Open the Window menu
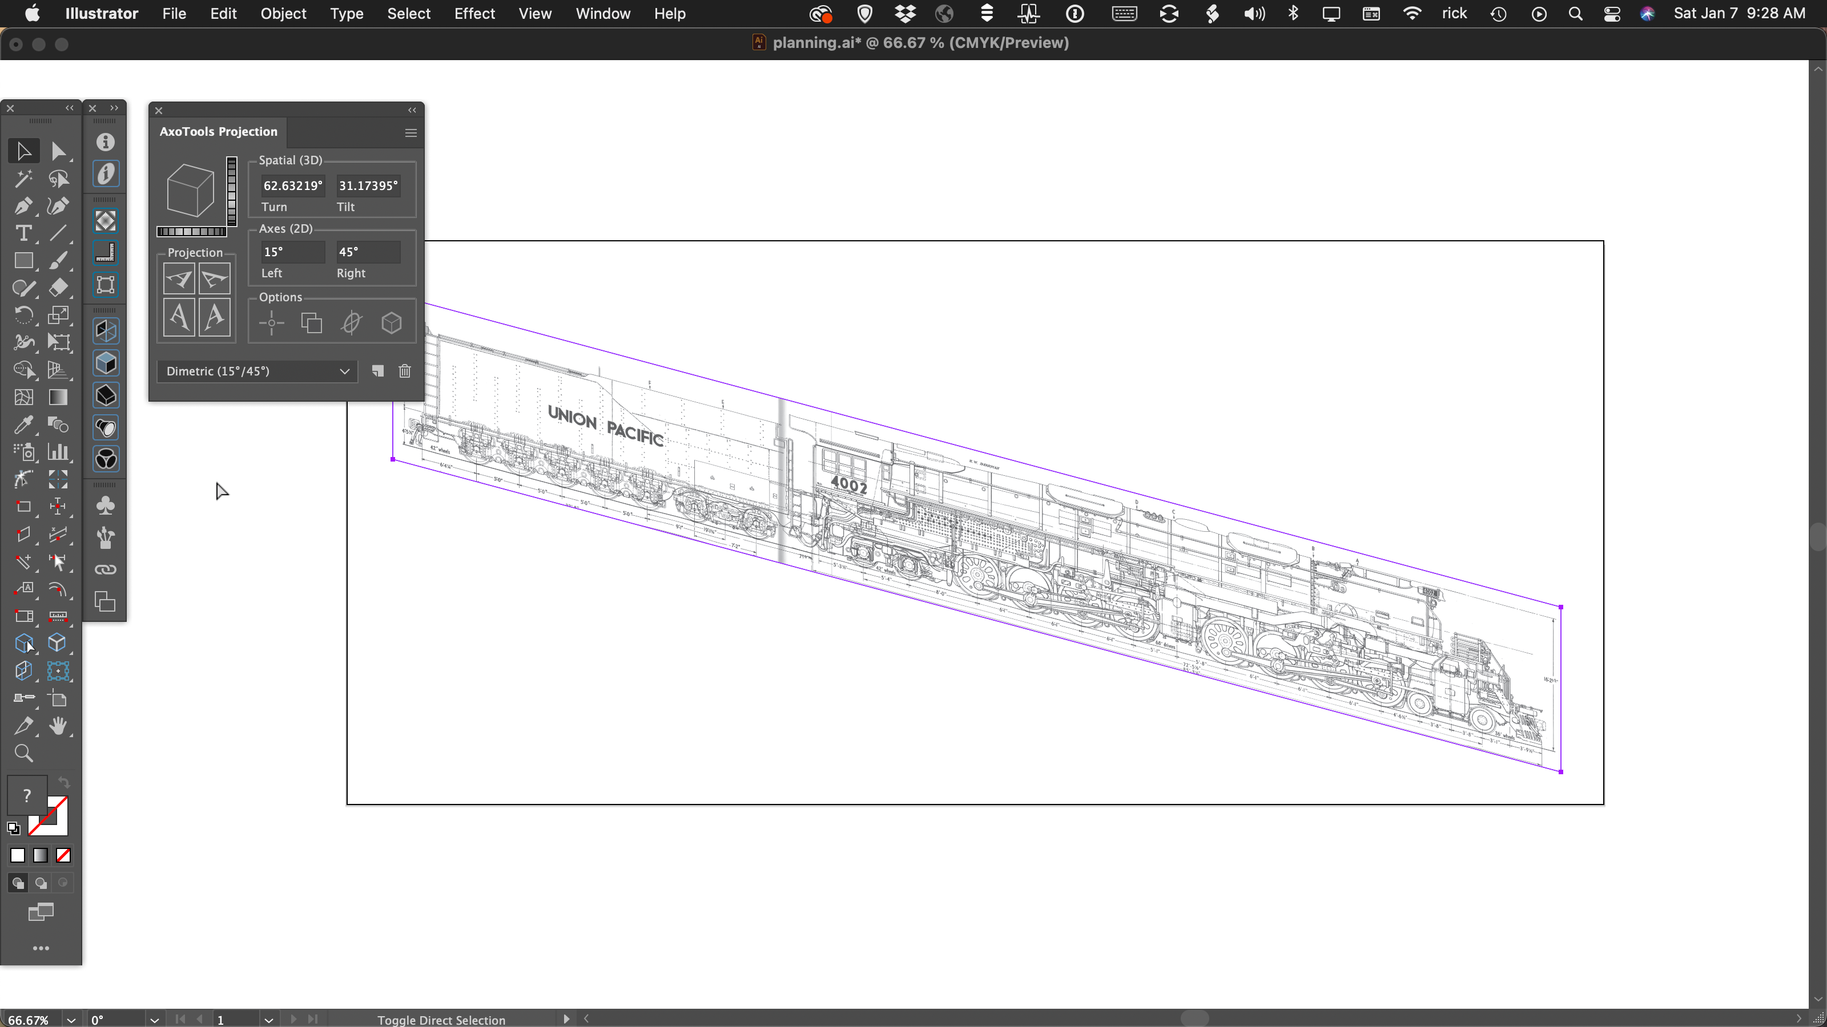 point(602,14)
